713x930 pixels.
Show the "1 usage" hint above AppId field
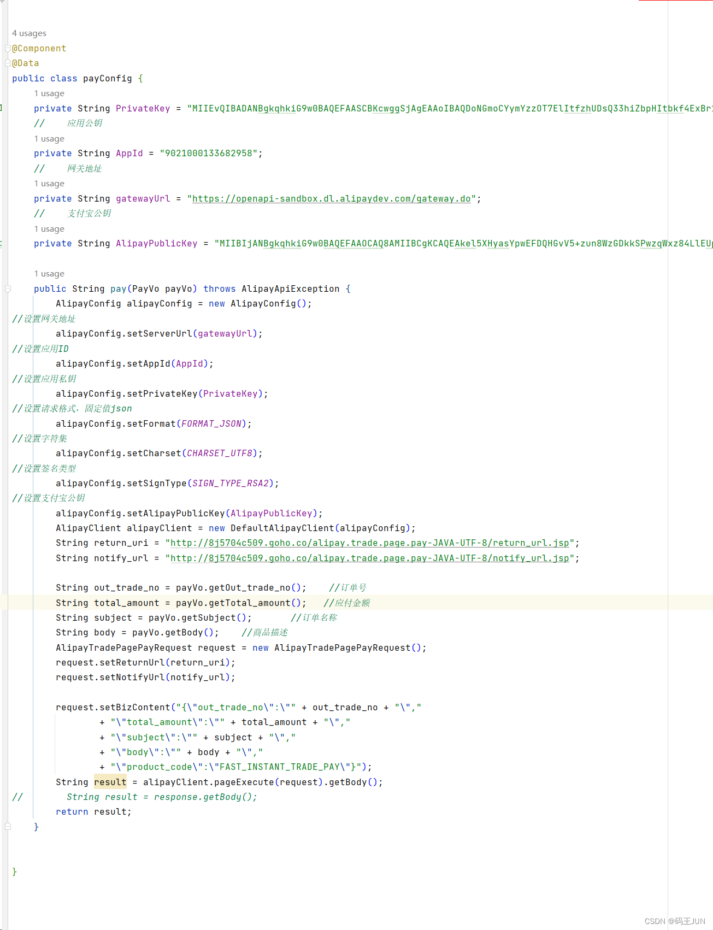click(49, 139)
